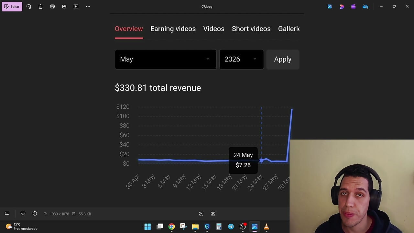Click the zoom-to-fit icon in the bottom bar
The height and width of the screenshot is (233, 414).
point(201,214)
